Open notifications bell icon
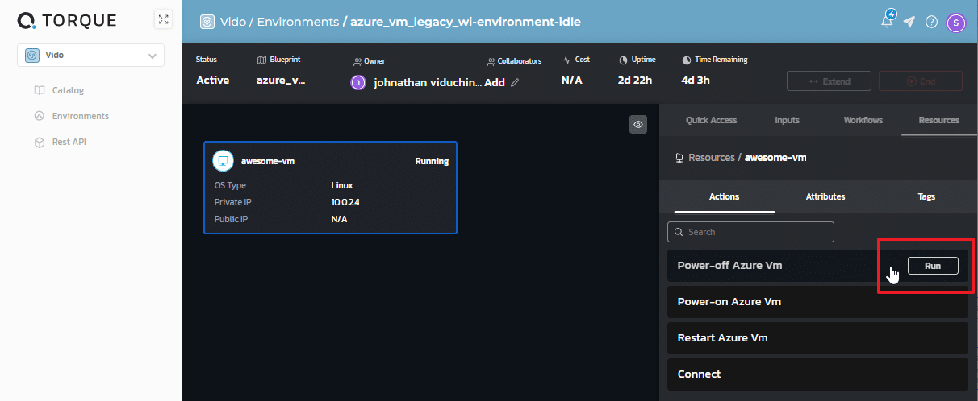The height and width of the screenshot is (401, 978). tap(888, 21)
